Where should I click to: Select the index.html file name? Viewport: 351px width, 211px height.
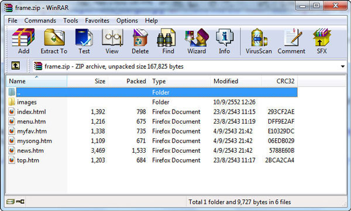[32, 112]
